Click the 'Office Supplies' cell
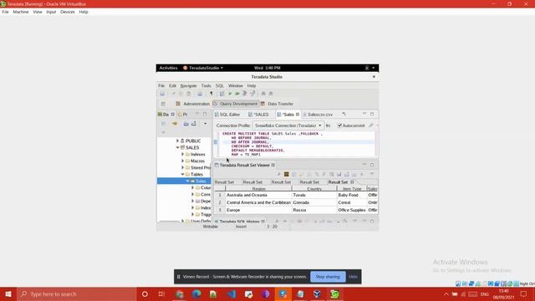The height and width of the screenshot is (301, 535). click(352, 210)
